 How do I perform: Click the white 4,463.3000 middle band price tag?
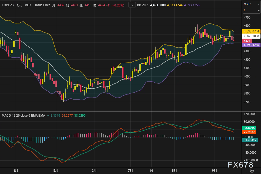[x=251, y=36]
